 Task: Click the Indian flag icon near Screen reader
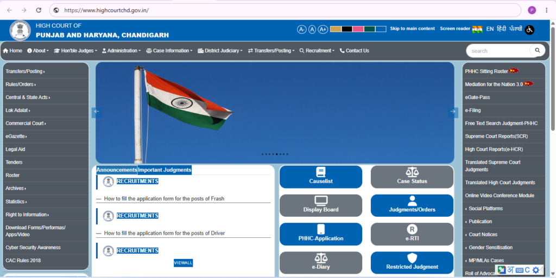pyautogui.click(x=477, y=29)
